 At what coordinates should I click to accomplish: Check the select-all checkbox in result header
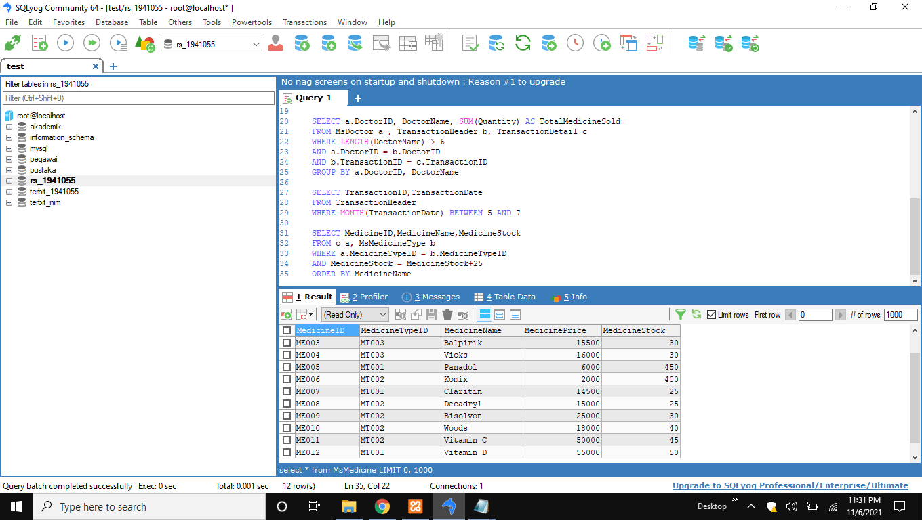(x=287, y=330)
